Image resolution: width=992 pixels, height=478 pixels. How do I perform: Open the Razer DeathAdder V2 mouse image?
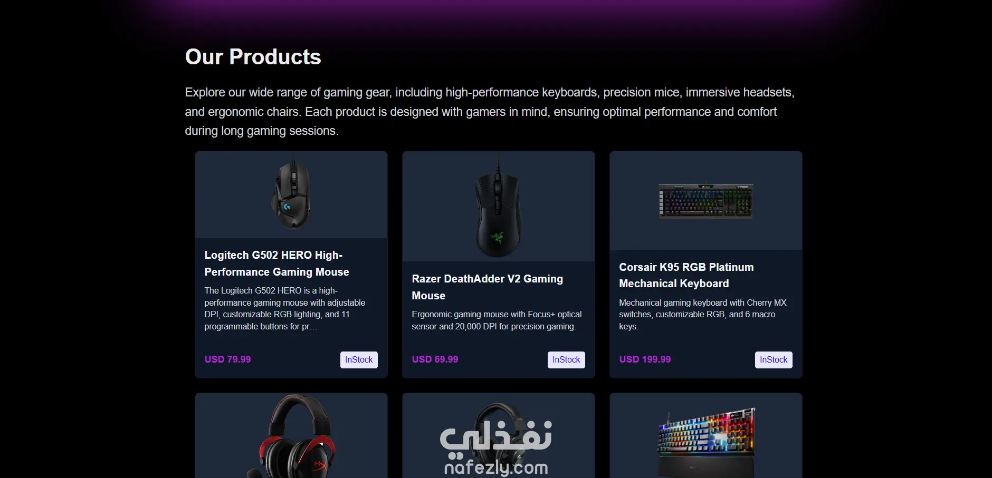[499, 207]
